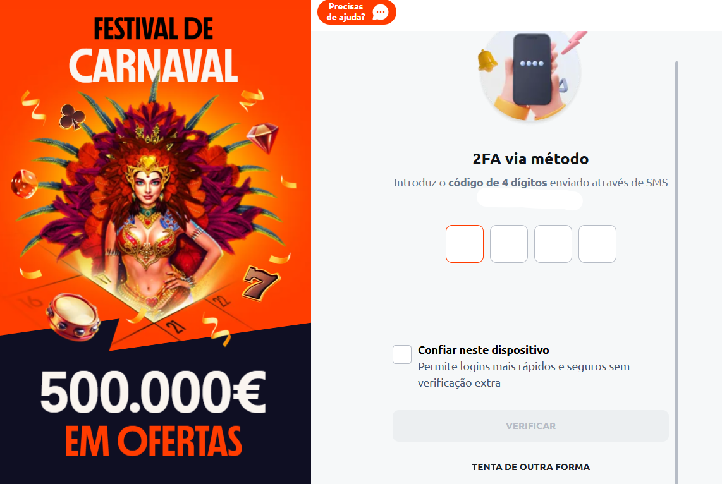Image resolution: width=722 pixels, height=484 pixels.
Task: Click the red dice in the banner
Action: click(24, 184)
